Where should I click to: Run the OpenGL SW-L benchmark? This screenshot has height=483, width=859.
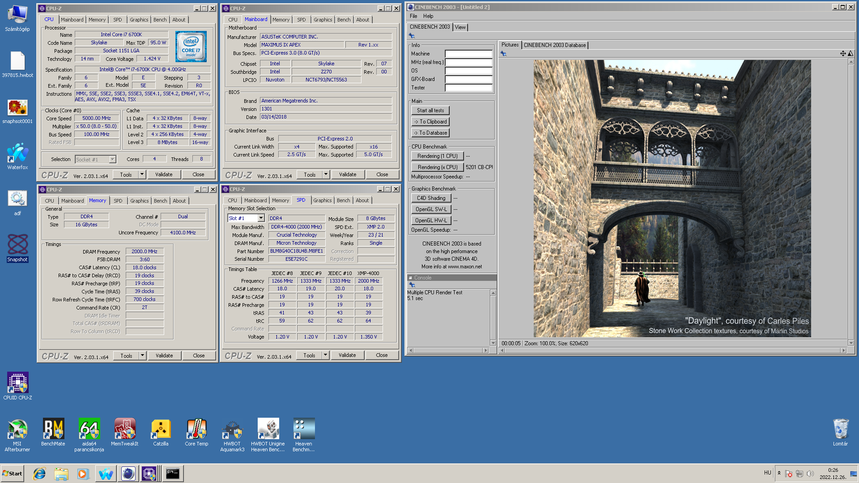tap(431, 209)
